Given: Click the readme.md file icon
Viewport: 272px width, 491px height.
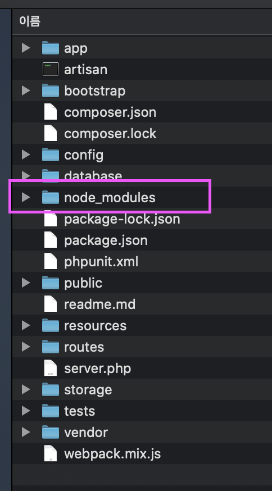Looking at the screenshot, I should [51, 304].
